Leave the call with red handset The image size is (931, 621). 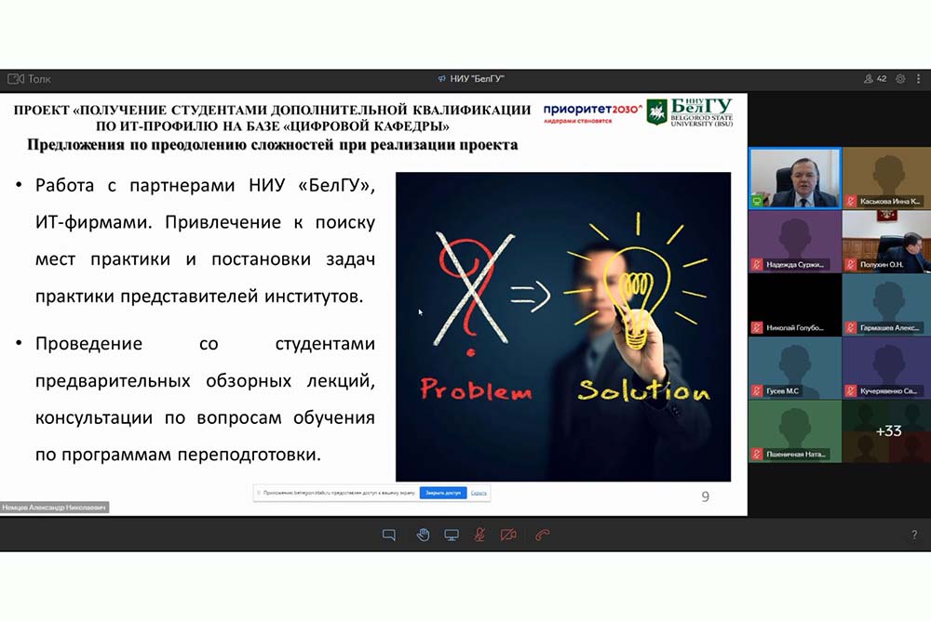coord(542,535)
